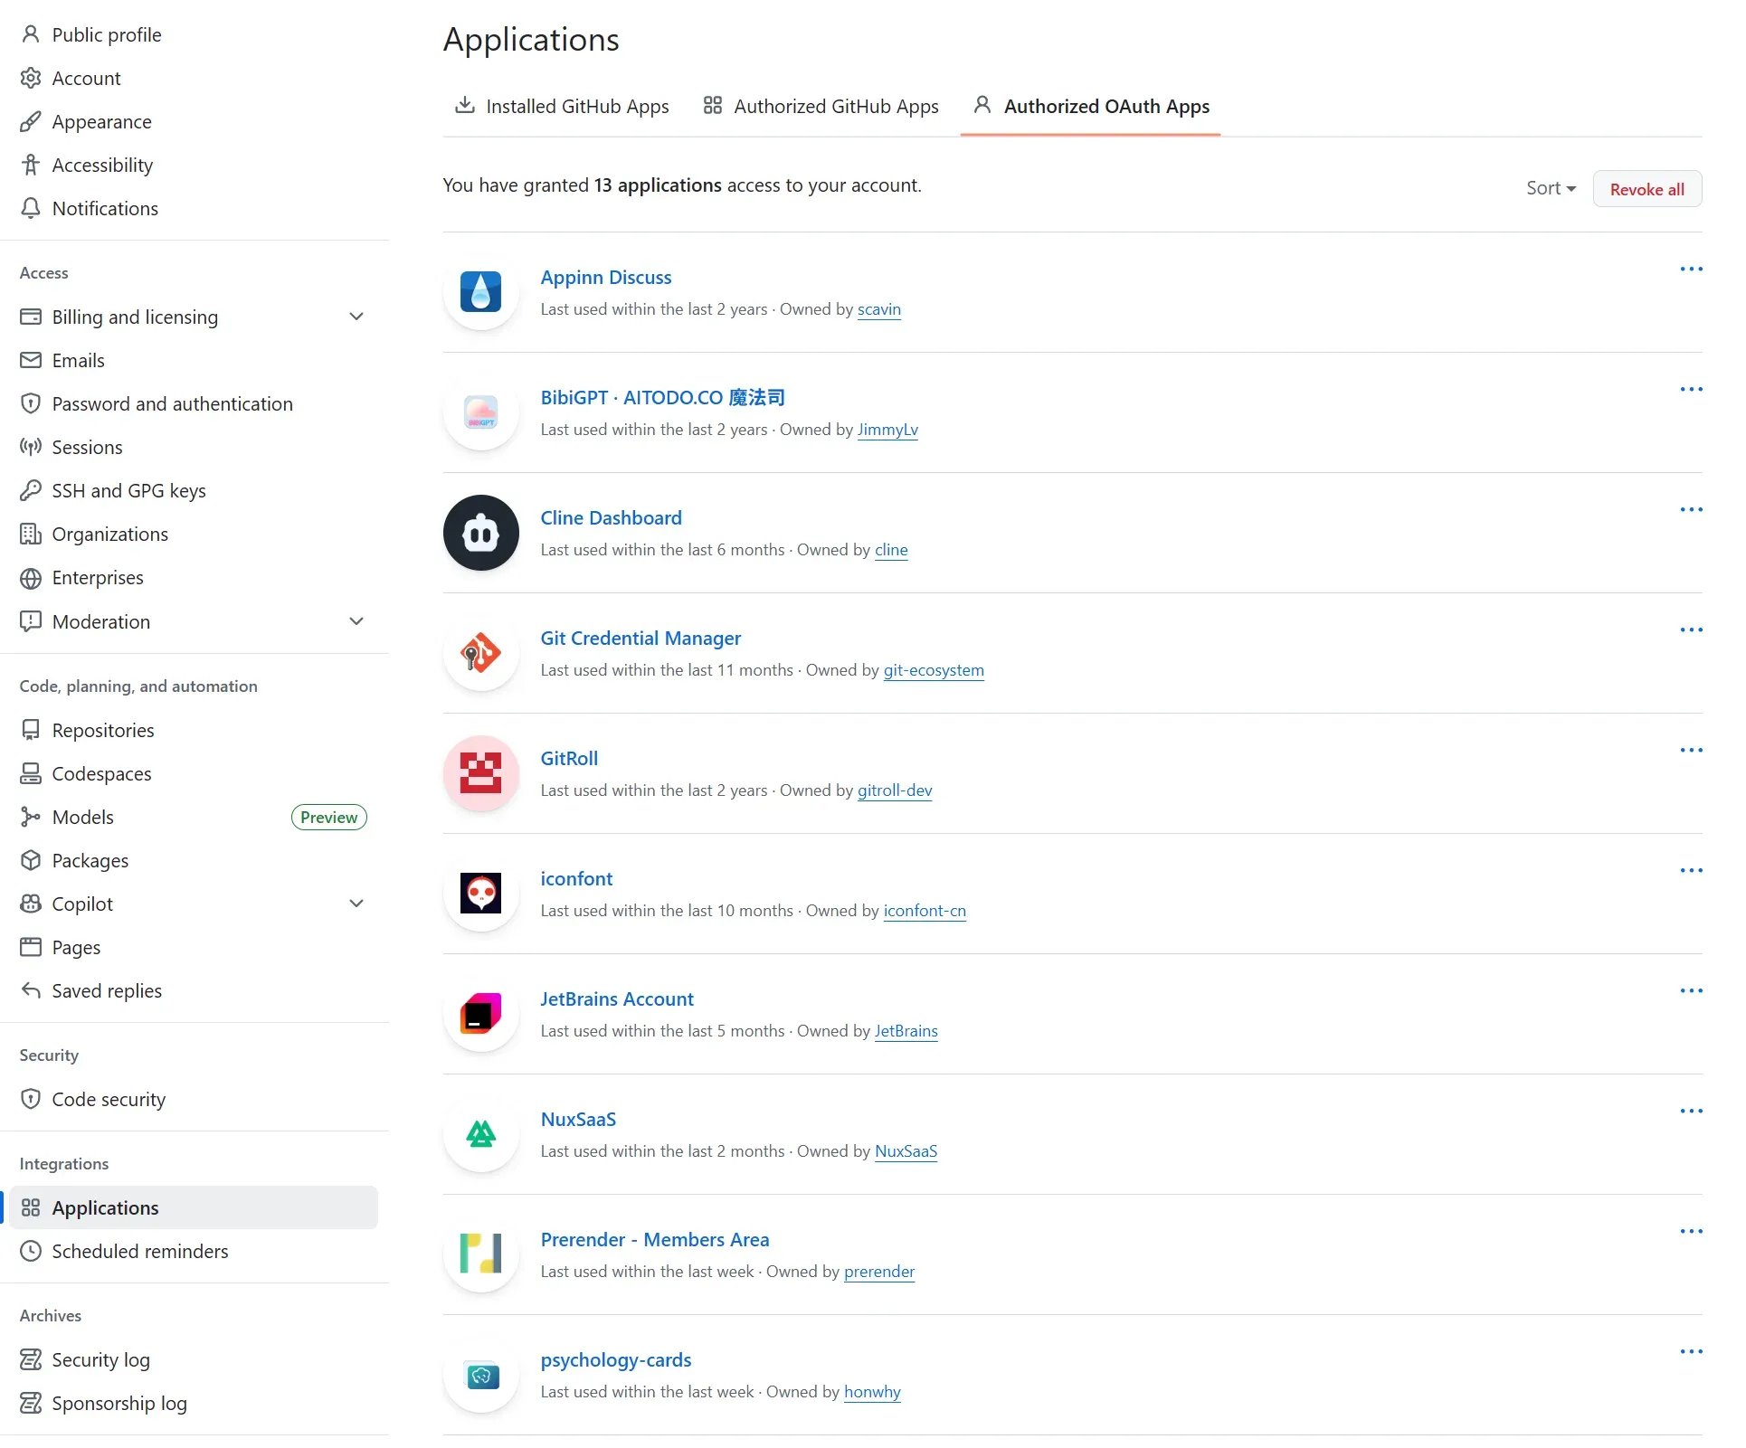The height and width of the screenshot is (1448, 1746).
Task: Click the JetBrains Account logo icon
Action: coord(480,1014)
